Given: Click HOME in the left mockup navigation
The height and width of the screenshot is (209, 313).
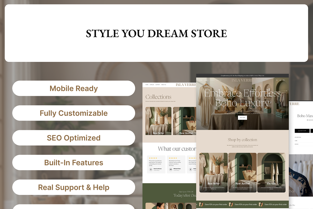Looking at the screenshot, I should [147, 85].
